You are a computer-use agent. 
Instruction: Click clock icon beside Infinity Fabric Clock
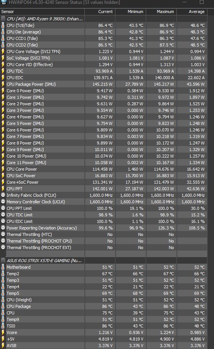click(x=3, y=195)
